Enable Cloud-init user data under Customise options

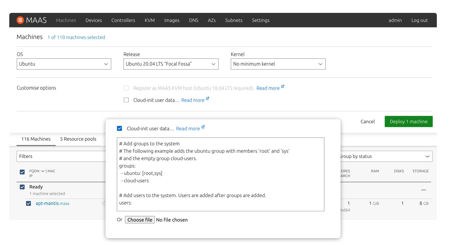click(126, 100)
